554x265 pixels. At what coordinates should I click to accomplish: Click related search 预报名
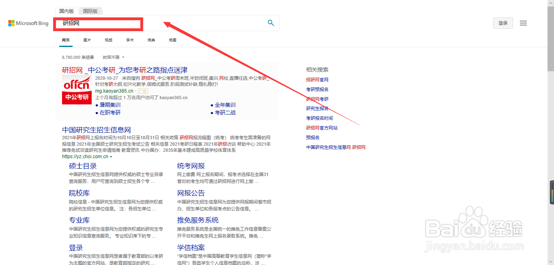313,138
